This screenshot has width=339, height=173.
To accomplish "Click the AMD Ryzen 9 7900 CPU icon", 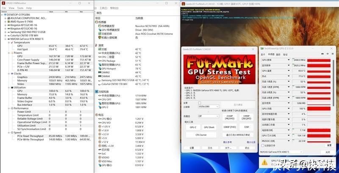I will point(8,22).
